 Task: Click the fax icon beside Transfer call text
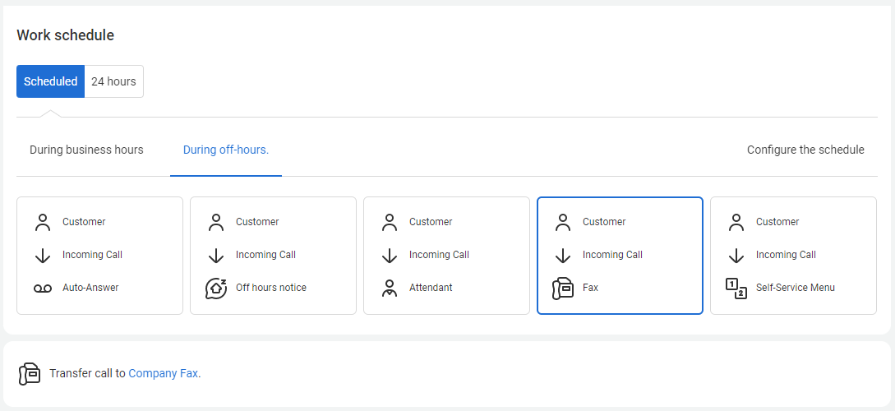point(30,373)
